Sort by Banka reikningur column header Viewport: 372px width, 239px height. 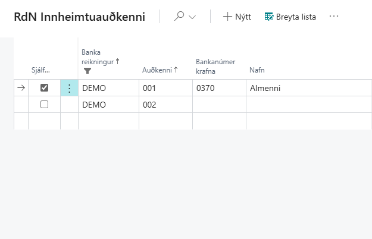[100, 56]
